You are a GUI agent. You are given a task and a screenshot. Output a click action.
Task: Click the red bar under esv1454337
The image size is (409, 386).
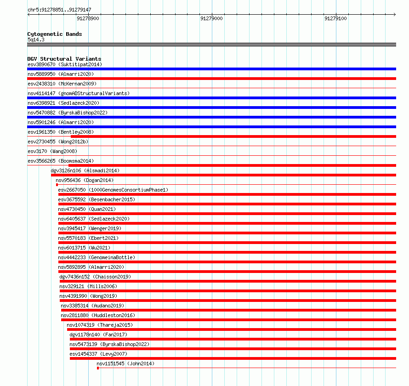click(x=233, y=358)
